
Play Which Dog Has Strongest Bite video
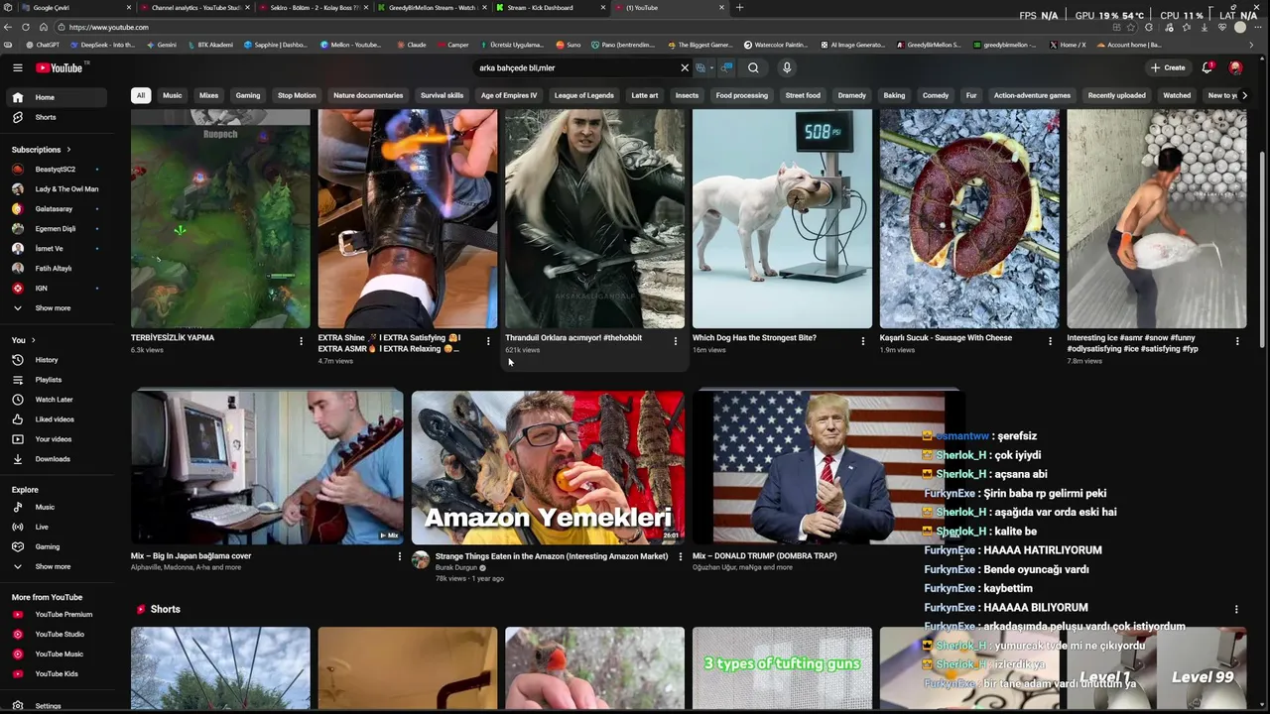click(782, 218)
